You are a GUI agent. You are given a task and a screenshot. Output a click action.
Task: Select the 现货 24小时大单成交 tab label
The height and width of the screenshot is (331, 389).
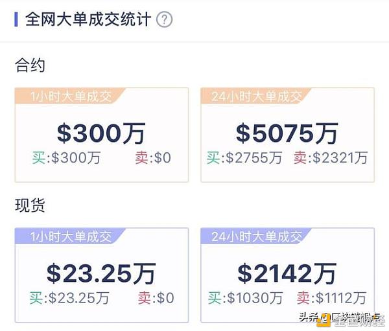tap(256, 236)
